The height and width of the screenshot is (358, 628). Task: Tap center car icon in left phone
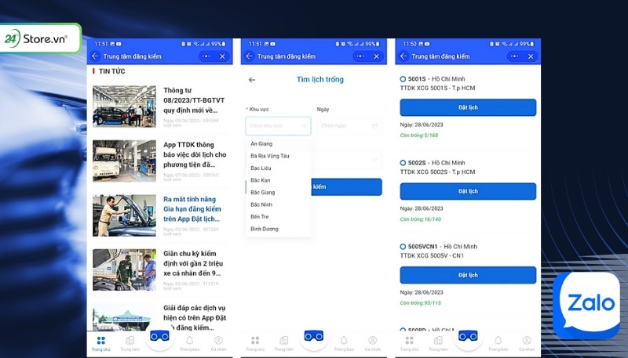[159, 336]
